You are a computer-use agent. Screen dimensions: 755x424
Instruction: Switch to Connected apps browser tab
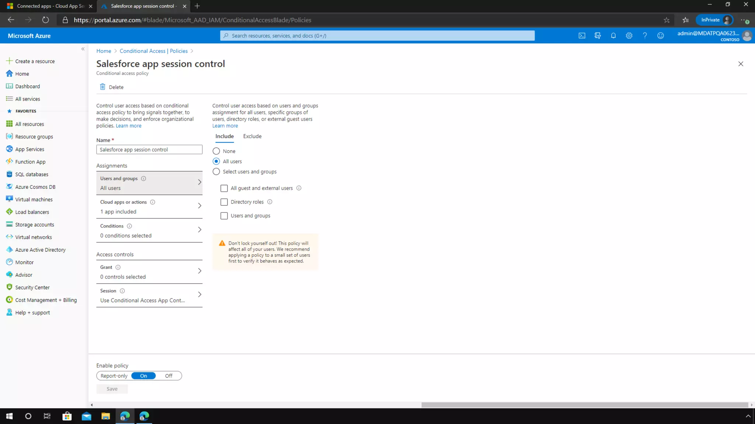[x=48, y=6]
